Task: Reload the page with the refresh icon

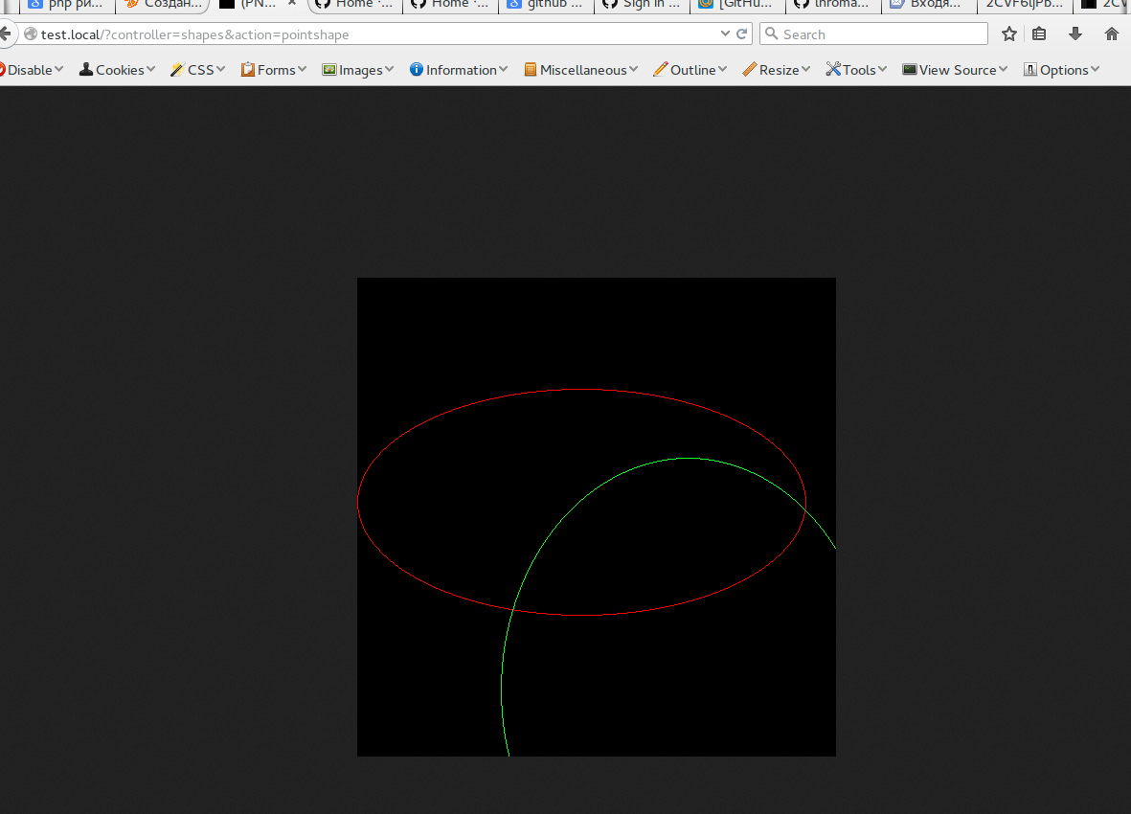Action: (741, 34)
